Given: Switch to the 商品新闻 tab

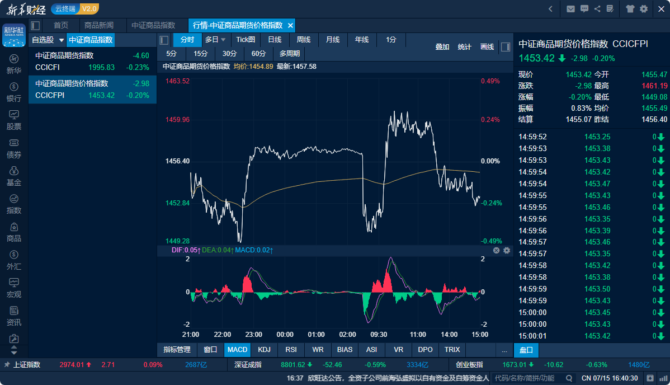Looking at the screenshot, I should (x=99, y=25).
